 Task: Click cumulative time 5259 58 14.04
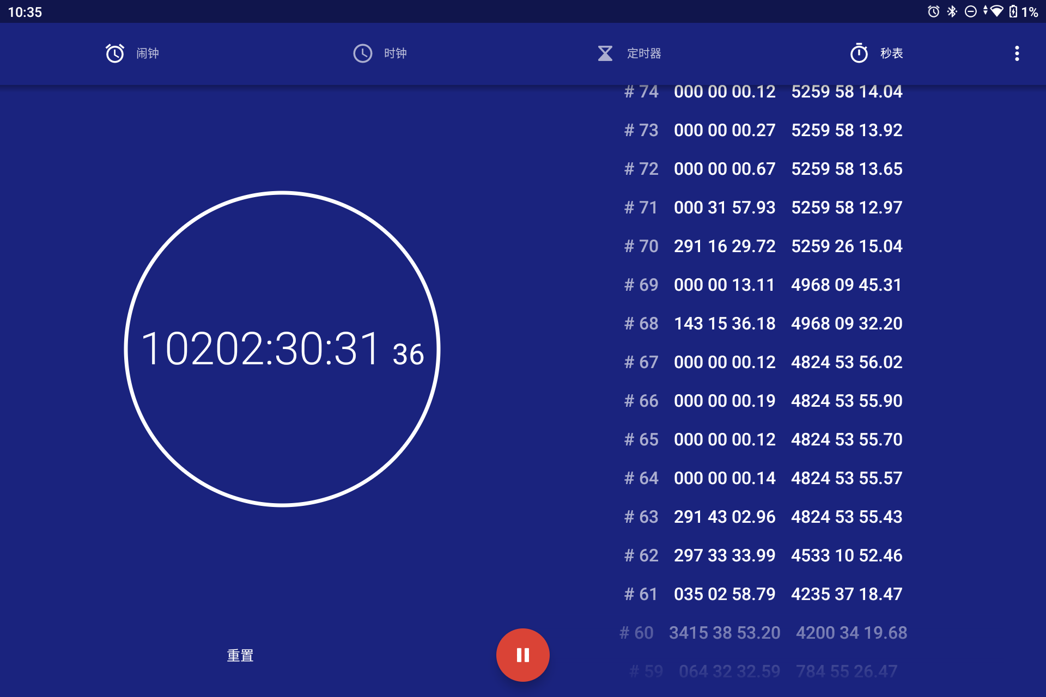[x=847, y=91]
